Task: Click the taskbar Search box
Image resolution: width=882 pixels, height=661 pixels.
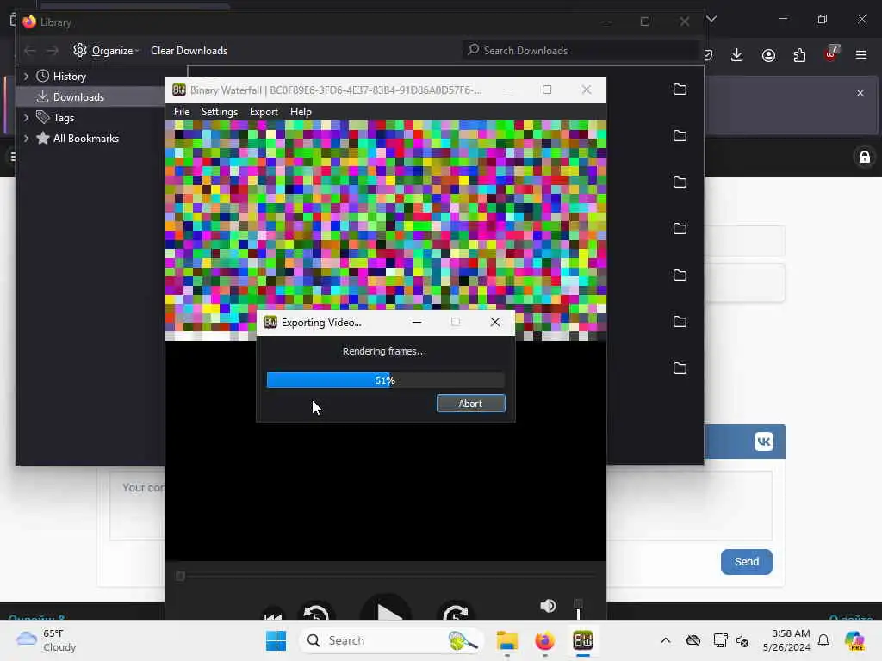Action: [x=392, y=640]
